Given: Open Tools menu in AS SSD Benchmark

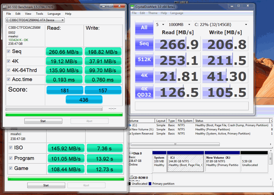Looking at the screenshot, I should pyautogui.click(x=39, y=14).
